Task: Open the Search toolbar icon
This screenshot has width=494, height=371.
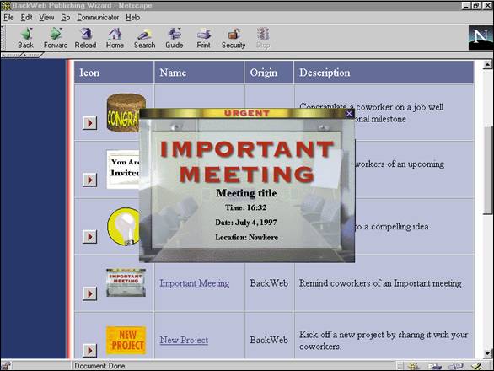Action: tap(145, 38)
